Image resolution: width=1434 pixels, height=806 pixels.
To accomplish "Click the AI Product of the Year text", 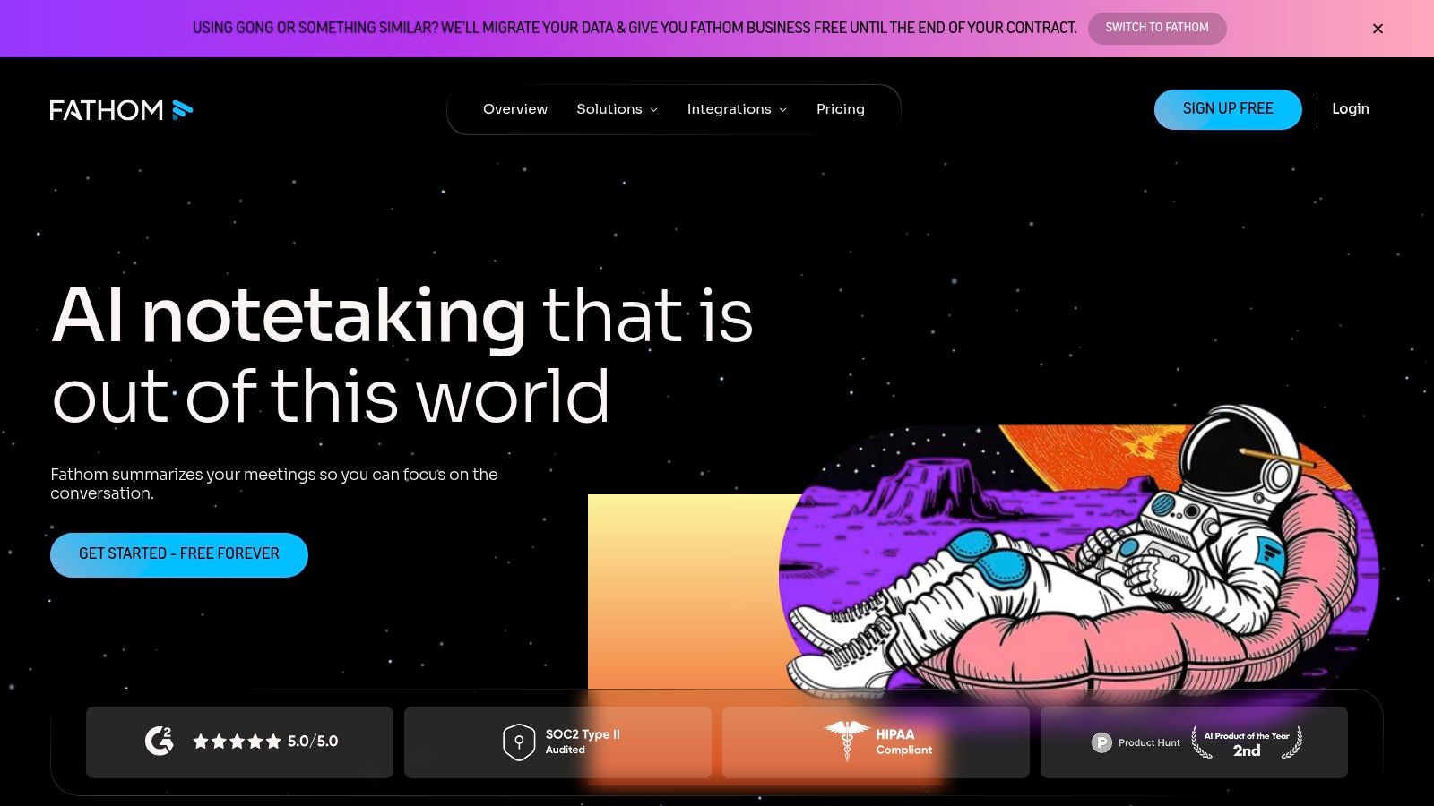I will pyautogui.click(x=1247, y=736).
